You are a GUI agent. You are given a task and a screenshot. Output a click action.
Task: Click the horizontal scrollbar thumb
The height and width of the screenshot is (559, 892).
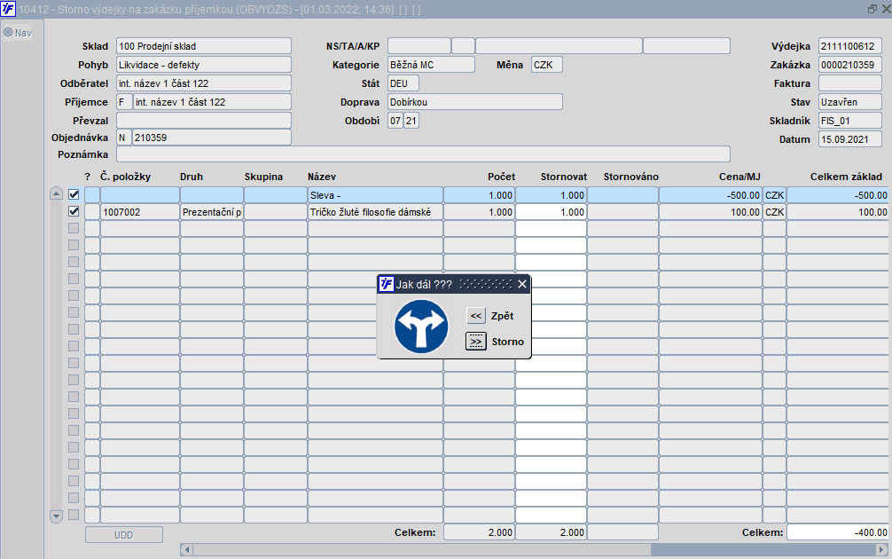pyautogui.click(x=421, y=550)
